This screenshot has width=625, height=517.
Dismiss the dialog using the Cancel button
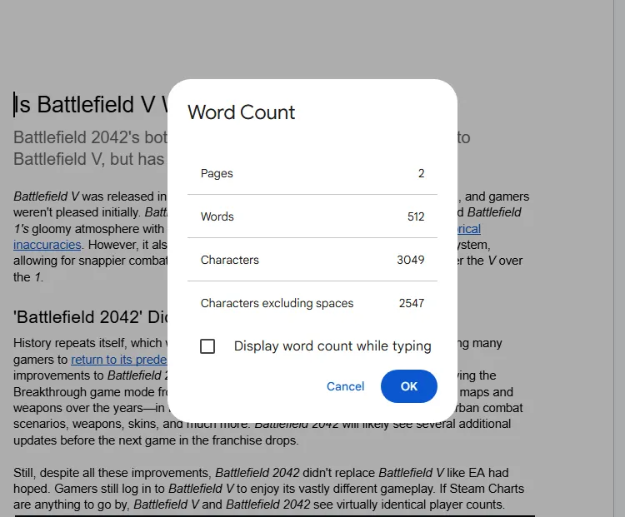[345, 386]
